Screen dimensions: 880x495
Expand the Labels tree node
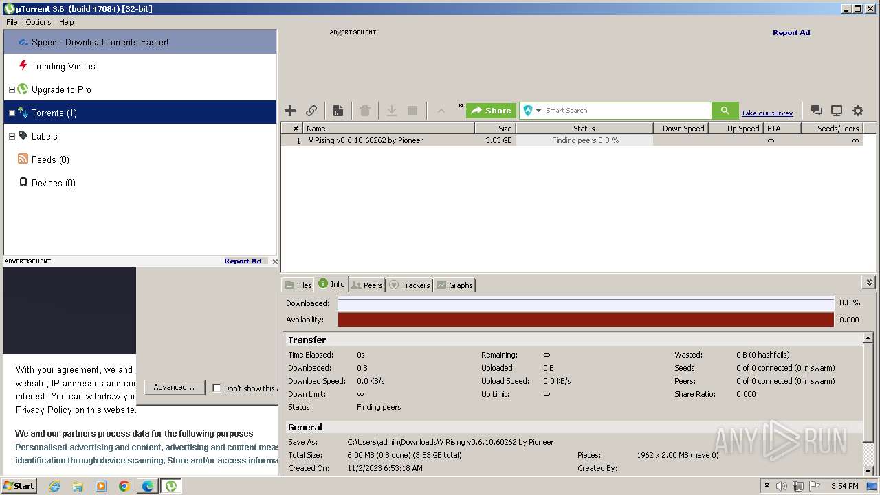(x=12, y=136)
